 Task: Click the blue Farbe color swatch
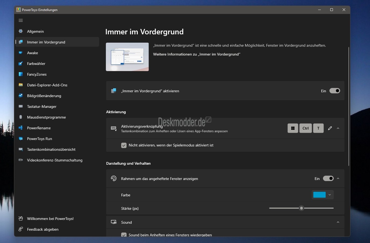point(319,195)
